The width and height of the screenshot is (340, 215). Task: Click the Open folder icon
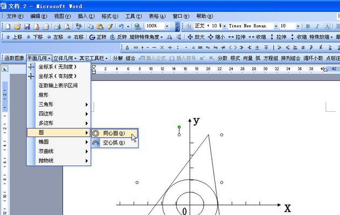[17, 26]
